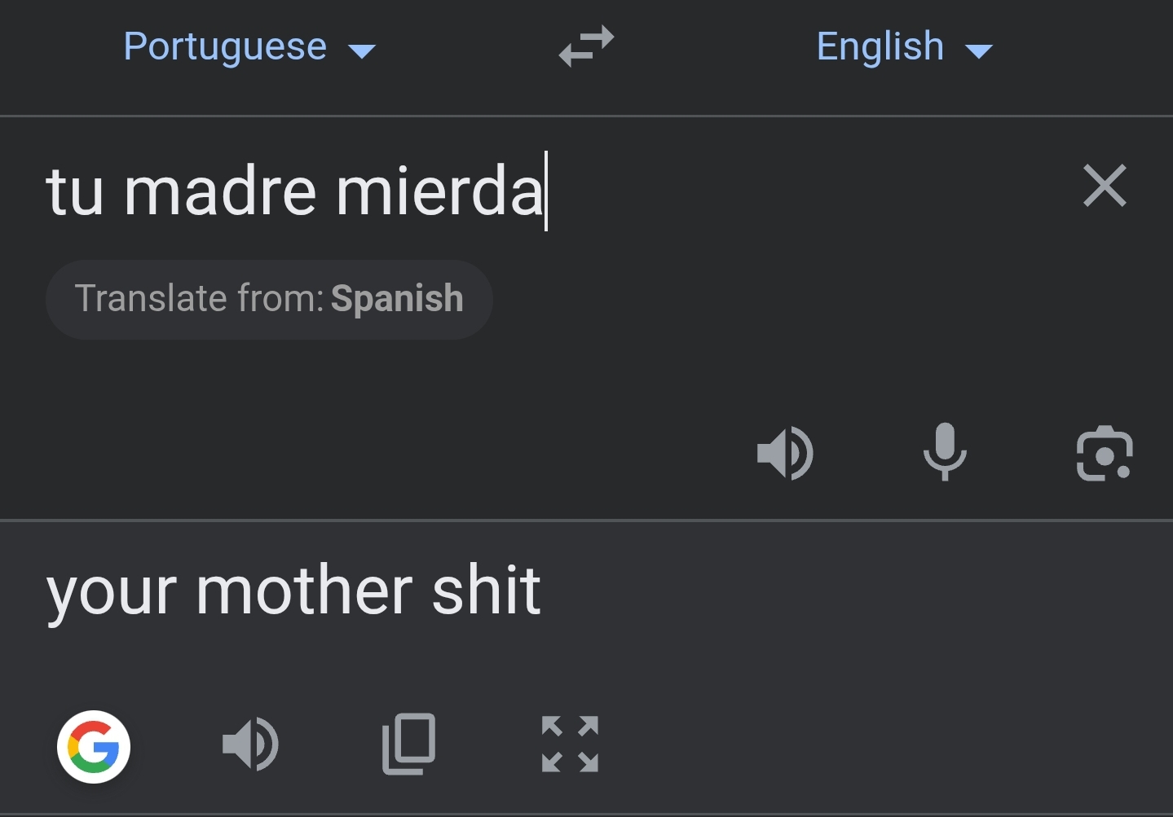Listen to the source text pronunciation
The image size is (1173, 817).
[x=784, y=453]
